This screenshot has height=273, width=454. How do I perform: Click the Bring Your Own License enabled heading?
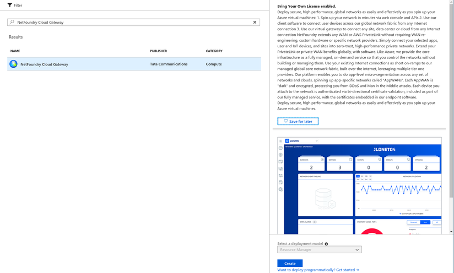tap(307, 6)
